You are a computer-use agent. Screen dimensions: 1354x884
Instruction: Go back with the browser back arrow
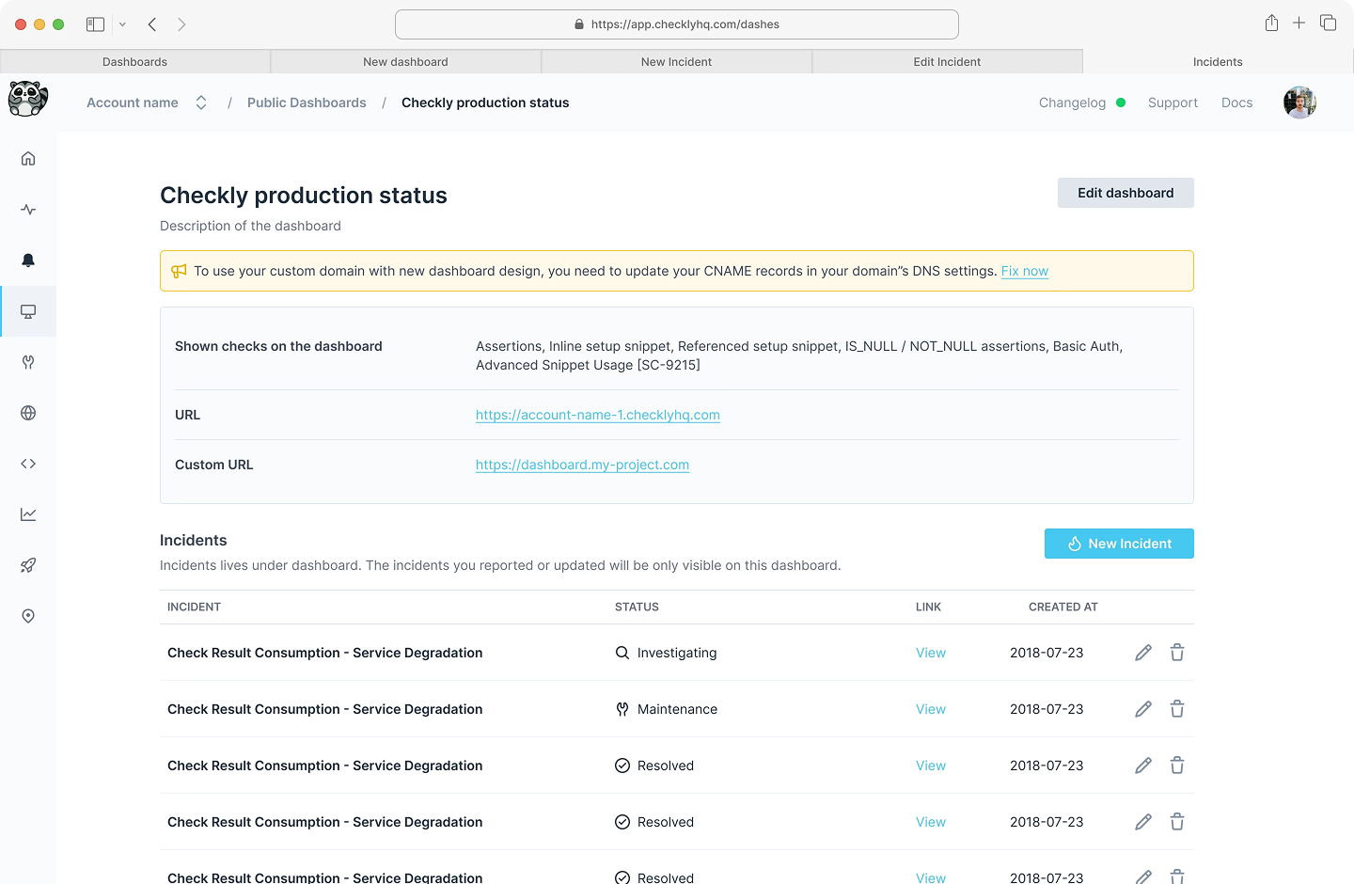tap(152, 24)
